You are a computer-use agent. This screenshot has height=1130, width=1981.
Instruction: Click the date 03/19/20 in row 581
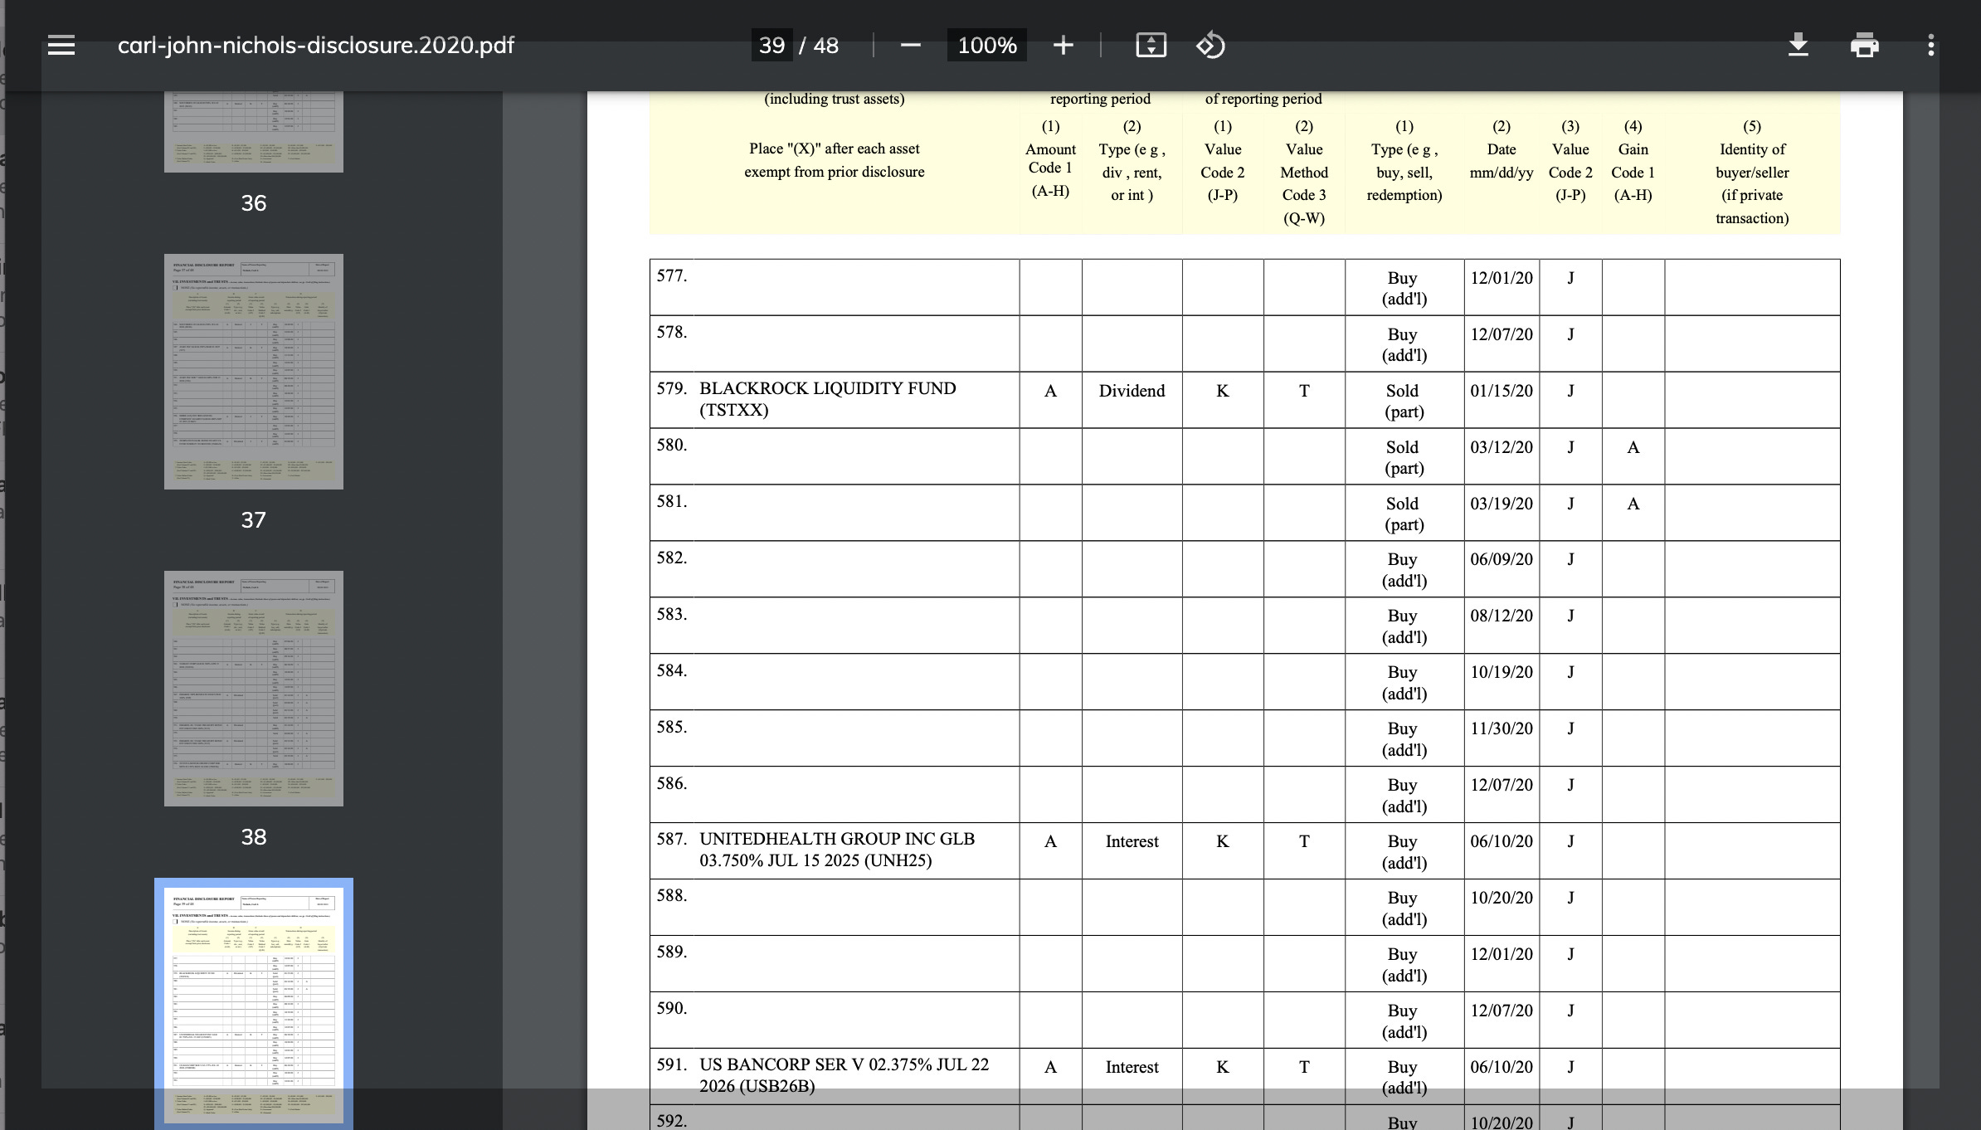[1502, 504]
